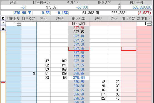This screenshot has width=154, height=103.
Task: Click the C cancel button
Action: (3, 19)
